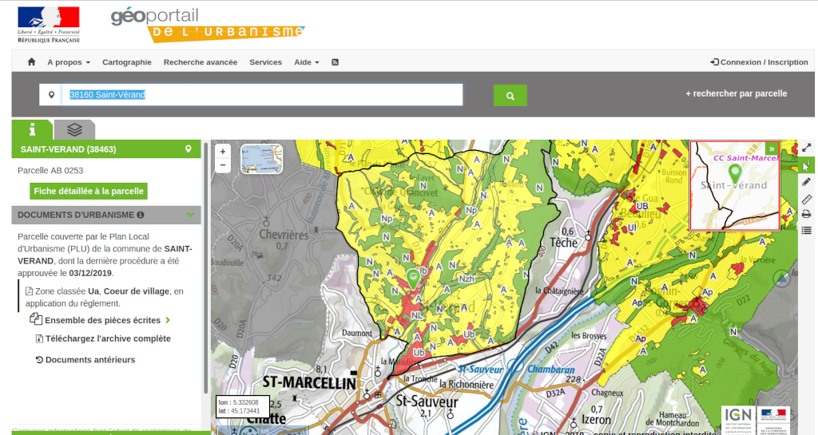Switch to the layers tab
The height and width of the screenshot is (435, 818).
tap(74, 129)
